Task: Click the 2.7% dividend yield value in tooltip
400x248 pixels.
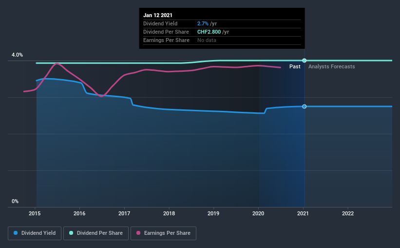Action: 203,23
